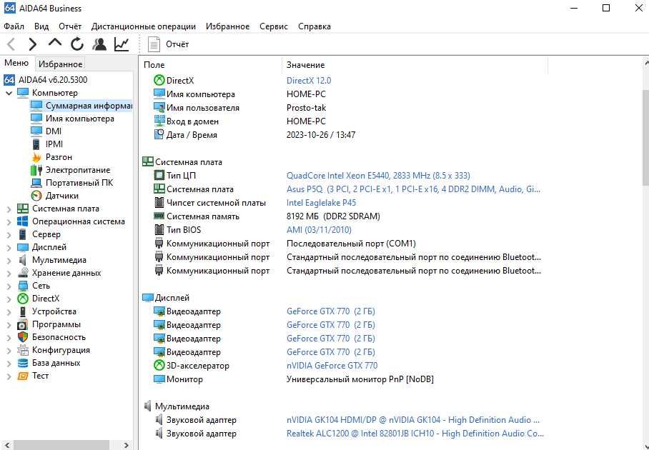The height and width of the screenshot is (450, 649).
Task: Open the Asus P5Q motherboard link
Action: coord(413,189)
